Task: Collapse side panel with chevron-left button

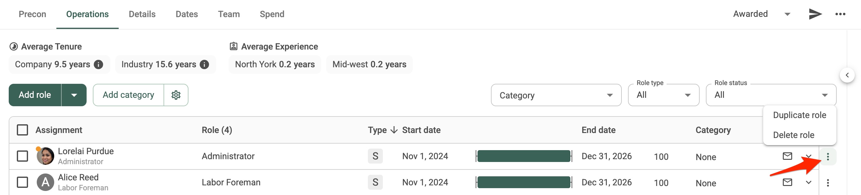Action: point(847,75)
